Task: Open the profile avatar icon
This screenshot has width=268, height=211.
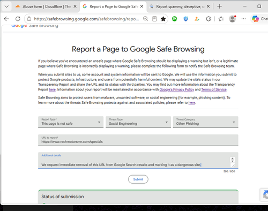Action: [x=232, y=19]
